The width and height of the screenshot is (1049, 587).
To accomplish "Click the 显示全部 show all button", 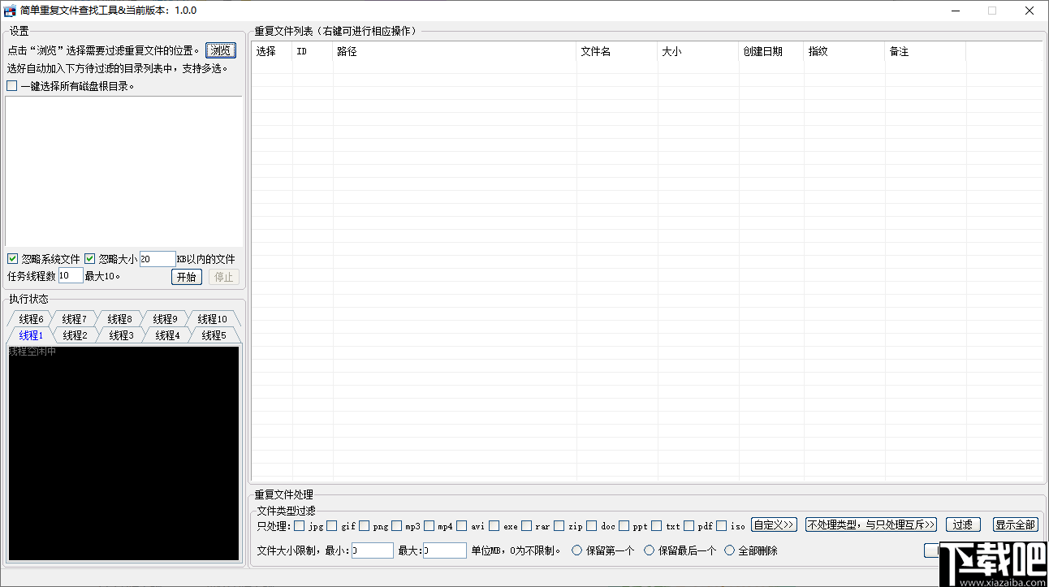I will point(1015,524).
